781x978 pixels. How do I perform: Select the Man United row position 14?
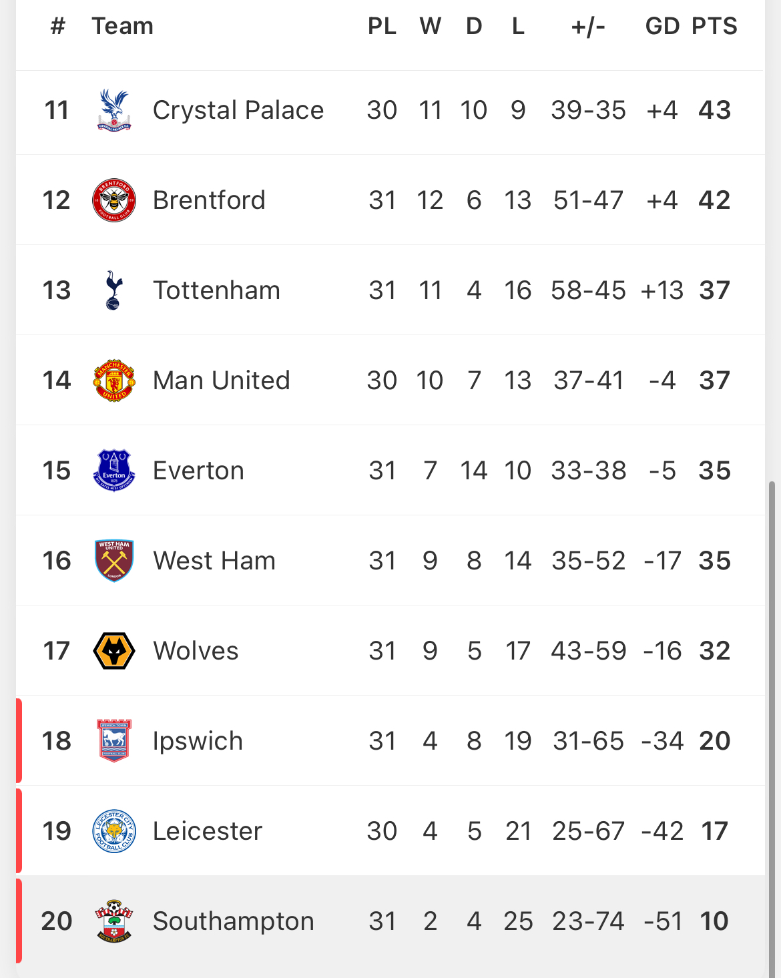(x=57, y=381)
